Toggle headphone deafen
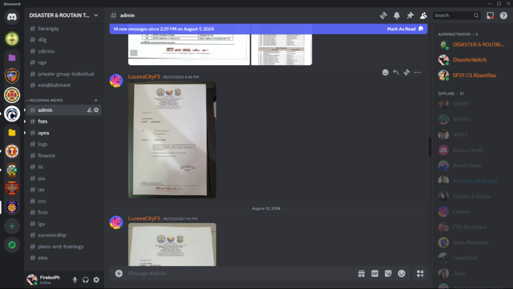This screenshot has width=513, height=289. (x=85, y=280)
